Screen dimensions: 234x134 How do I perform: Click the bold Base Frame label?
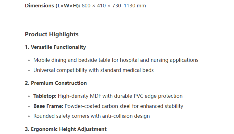[48, 106]
